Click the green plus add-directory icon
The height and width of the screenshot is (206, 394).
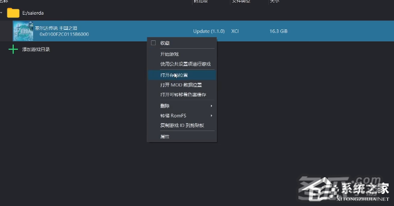tap(13, 49)
